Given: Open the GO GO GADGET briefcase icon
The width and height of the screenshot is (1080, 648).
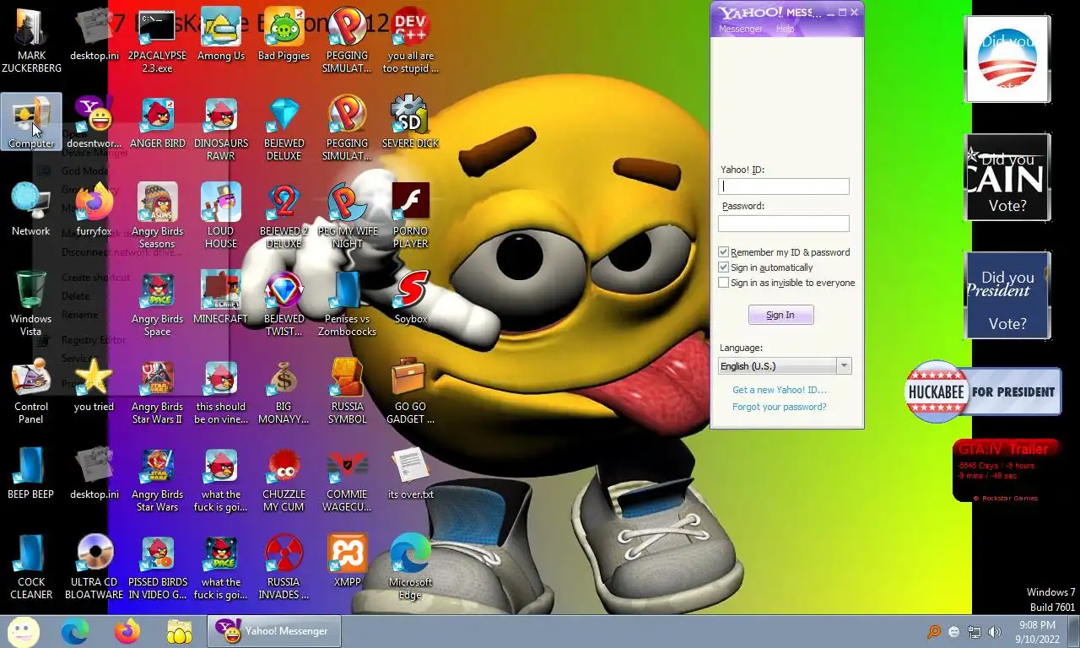Looking at the screenshot, I should coord(411,391).
